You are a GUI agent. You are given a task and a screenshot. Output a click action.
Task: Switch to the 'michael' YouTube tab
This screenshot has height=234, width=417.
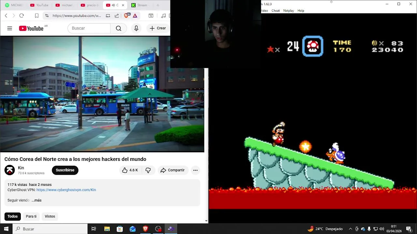64,5
